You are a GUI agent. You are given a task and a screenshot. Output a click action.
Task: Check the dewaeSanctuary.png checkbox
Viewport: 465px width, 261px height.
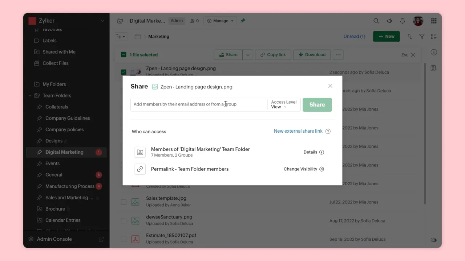pyautogui.click(x=124, y=221)
